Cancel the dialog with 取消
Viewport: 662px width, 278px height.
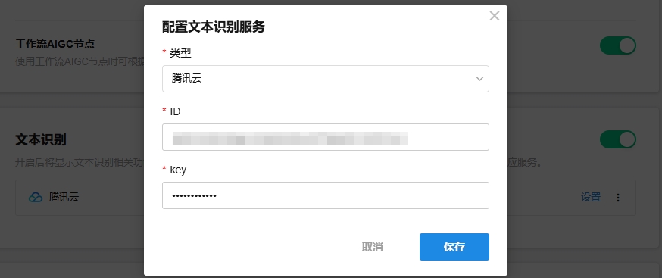tap(373, 247)
